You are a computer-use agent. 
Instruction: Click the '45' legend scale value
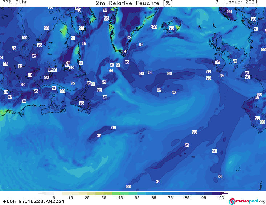[x=120, y=198]
